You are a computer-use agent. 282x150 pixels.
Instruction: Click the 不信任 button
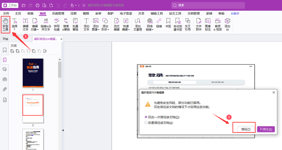point(266,129)
